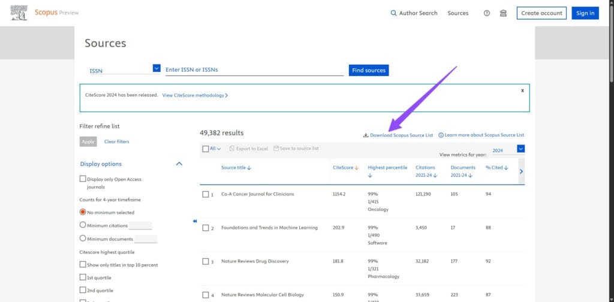Open Learn more about Scopus Source List
Screen dimensions: 614x302
click(x=484, y=135)
